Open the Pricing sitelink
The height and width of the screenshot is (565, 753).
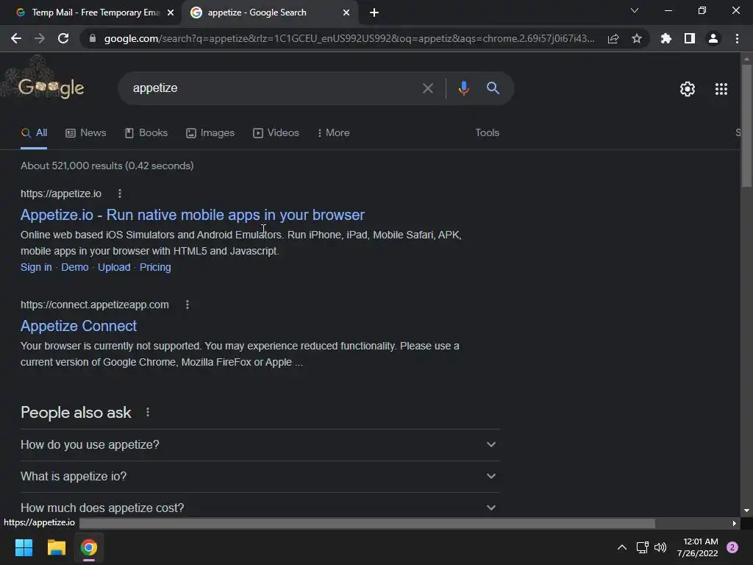click(x=155, y=267)
